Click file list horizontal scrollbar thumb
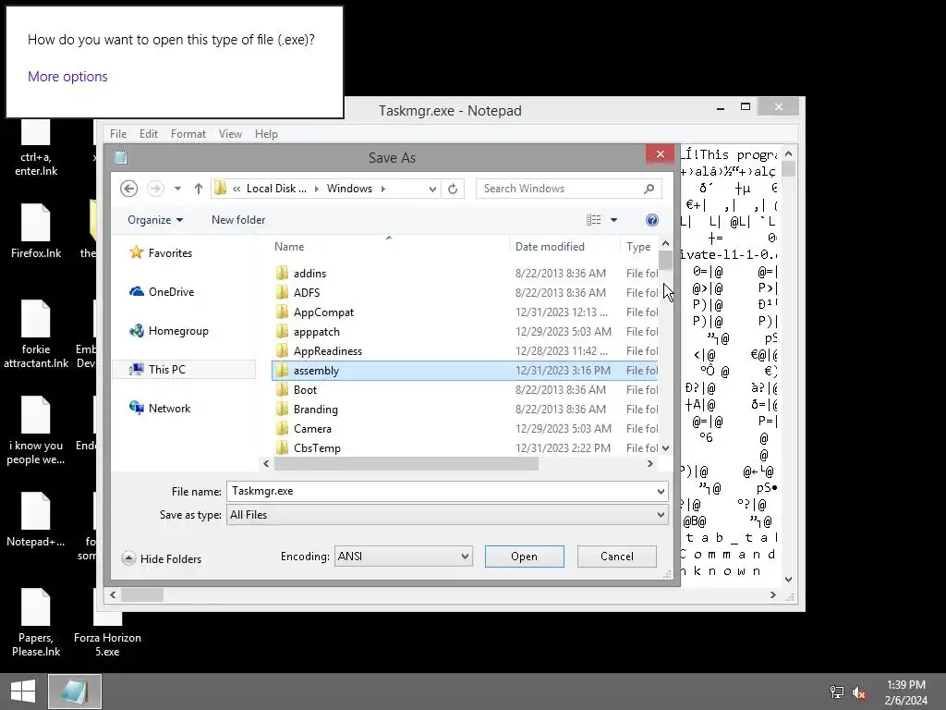 pyautogui.click(x=406, y=464)
